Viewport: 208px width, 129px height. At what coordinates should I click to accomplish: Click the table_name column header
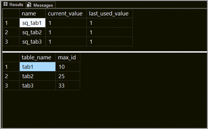click(37, 57)
